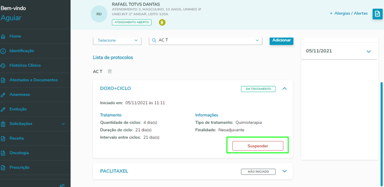Open the Selecione dropdown

[x=117, y=41]
